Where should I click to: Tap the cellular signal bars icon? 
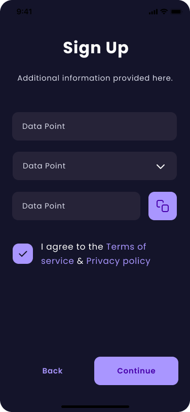(x=153, y=12)
